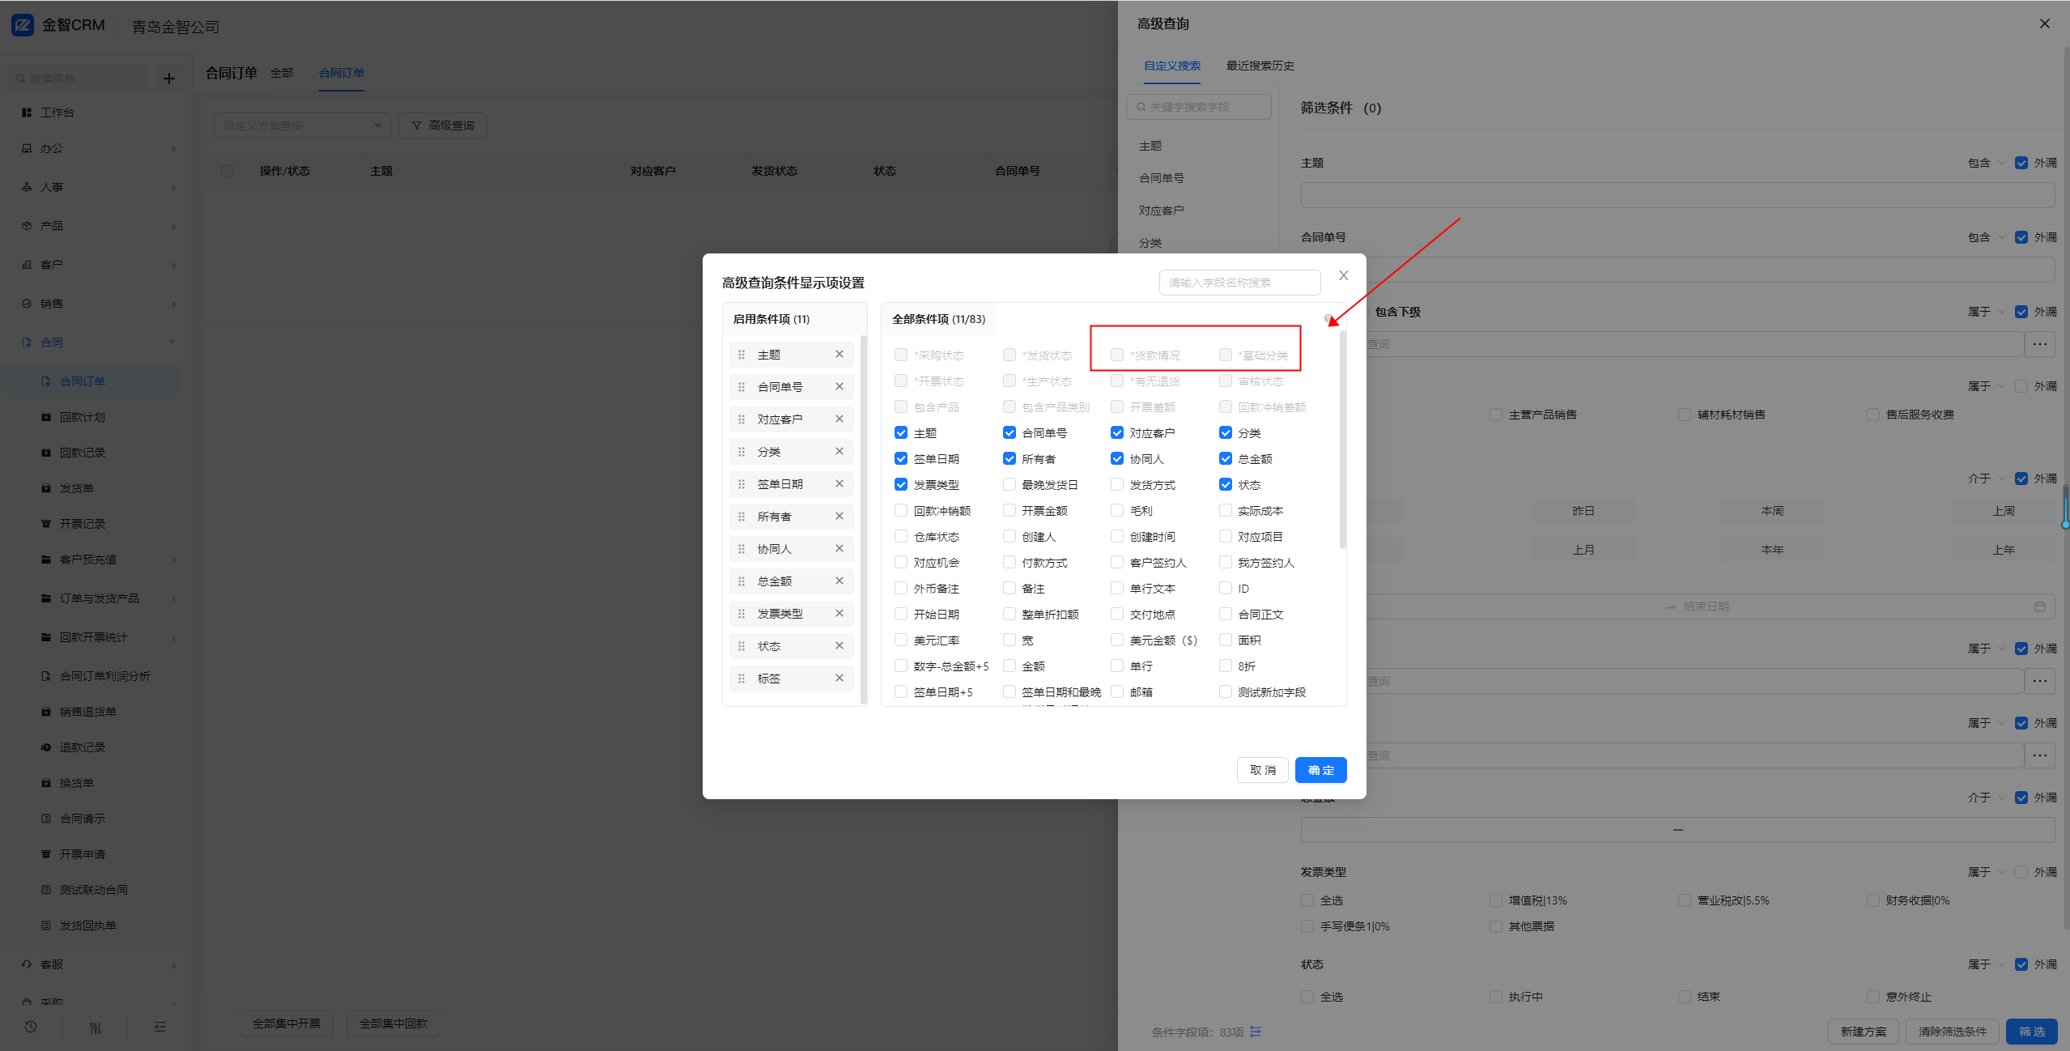The height and width of the screenshot is (1051, 2070).
Task: Switch to the 最近搜索历史 tab
Action: (1260, 66)
